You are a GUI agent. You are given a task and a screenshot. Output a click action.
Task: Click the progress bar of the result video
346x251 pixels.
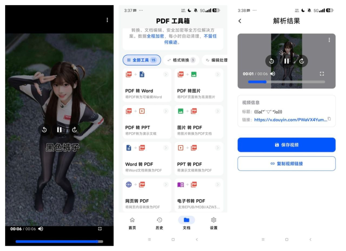pos(286,82)
